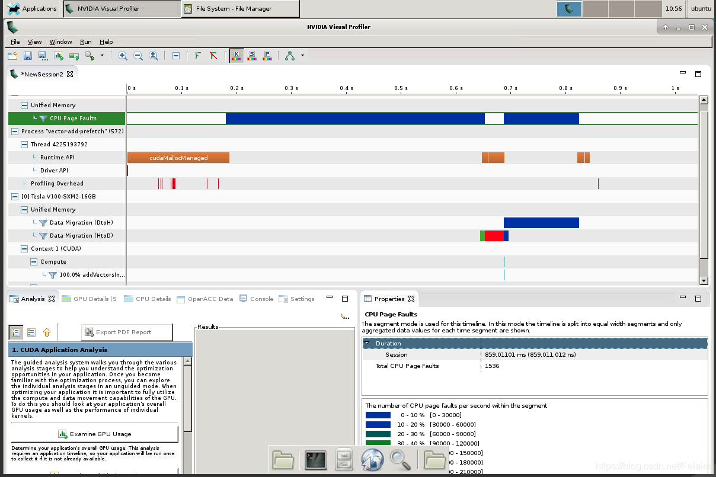Toggle the P process color mode
This screenshot has height=477, width=716.
pos(267,56)
